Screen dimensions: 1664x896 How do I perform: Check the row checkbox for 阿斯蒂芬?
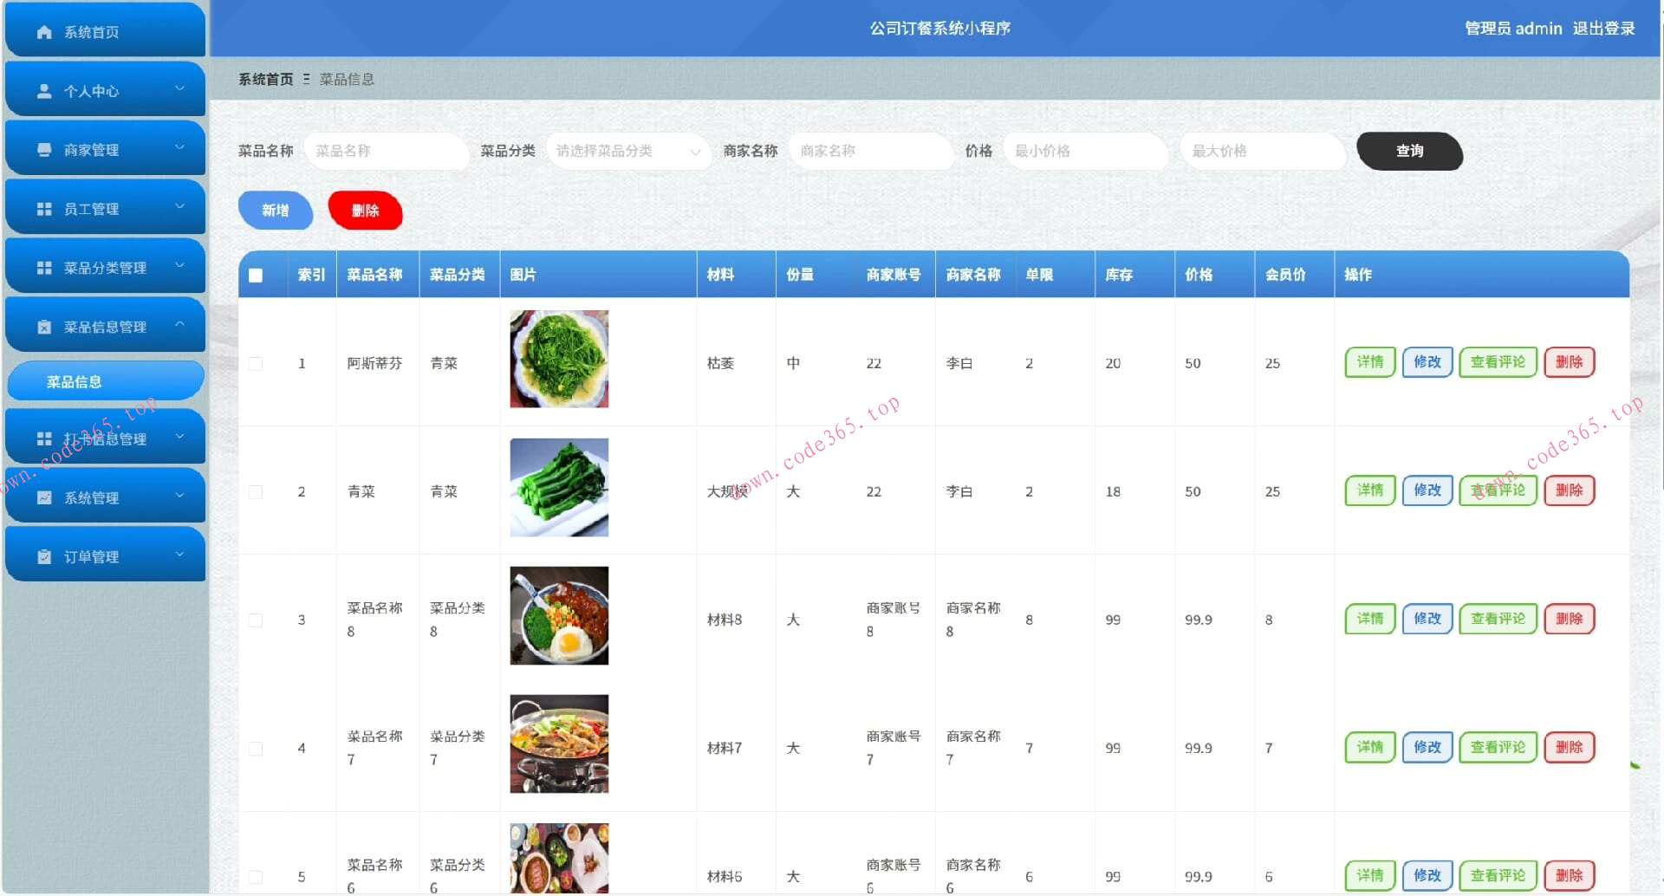coord(255,364)
